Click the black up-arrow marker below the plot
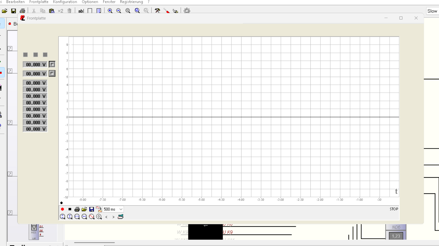 tap(61, 203)
